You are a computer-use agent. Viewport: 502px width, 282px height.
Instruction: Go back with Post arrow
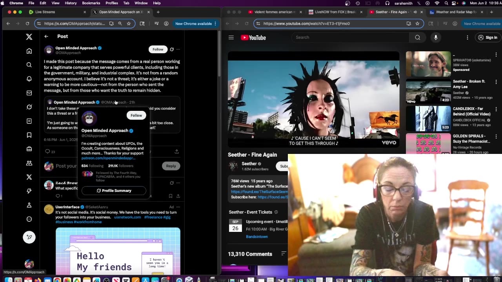46,36
